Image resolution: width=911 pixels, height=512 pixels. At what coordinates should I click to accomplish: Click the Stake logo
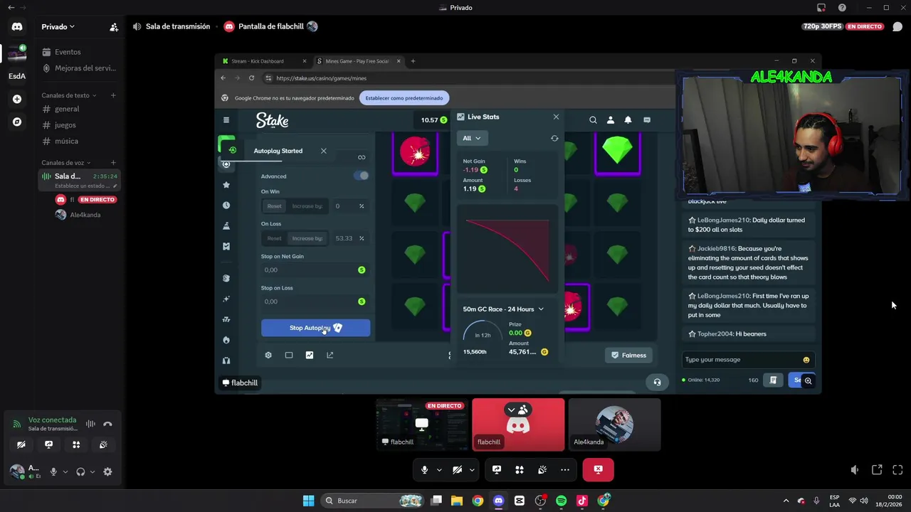[x=272, y=120]
